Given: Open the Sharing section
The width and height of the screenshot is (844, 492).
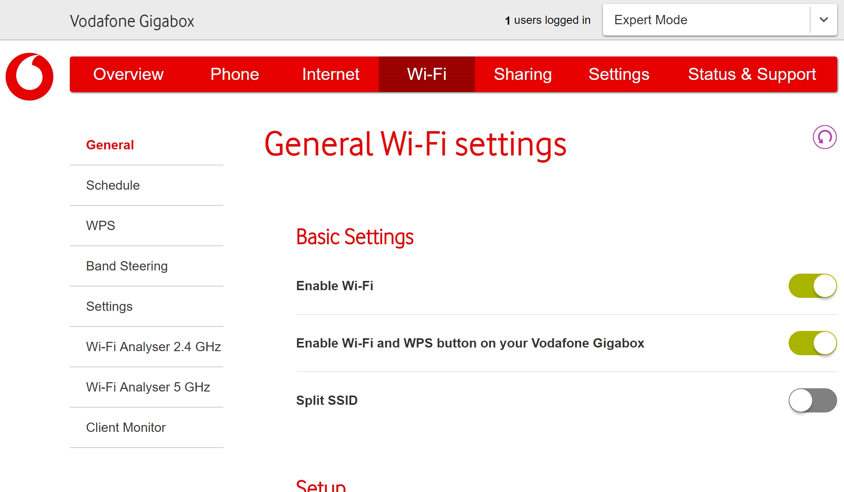Looking at the screenshot, I should [x=523, y=74].
